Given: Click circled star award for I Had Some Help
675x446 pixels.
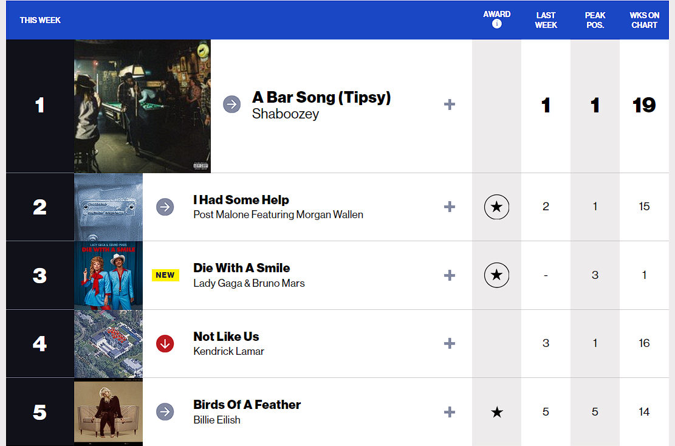Looking at the screenshot, I should (x=496, y=207).
